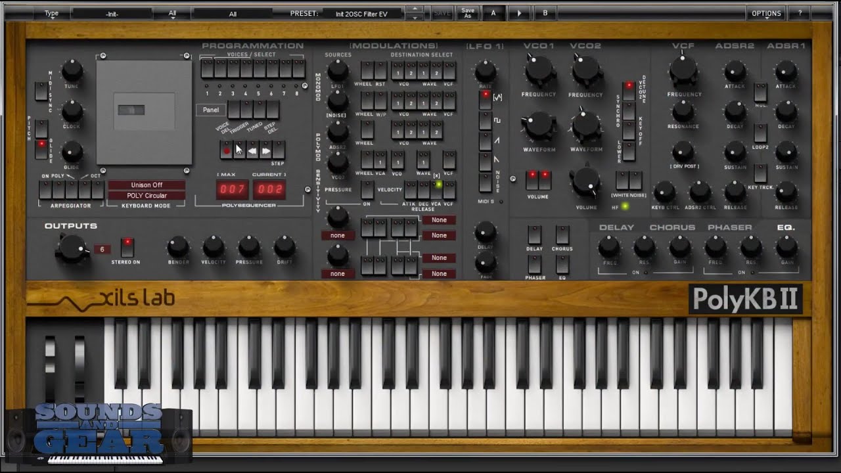Open the lower none modulation source dropdown

coord(338,273)
